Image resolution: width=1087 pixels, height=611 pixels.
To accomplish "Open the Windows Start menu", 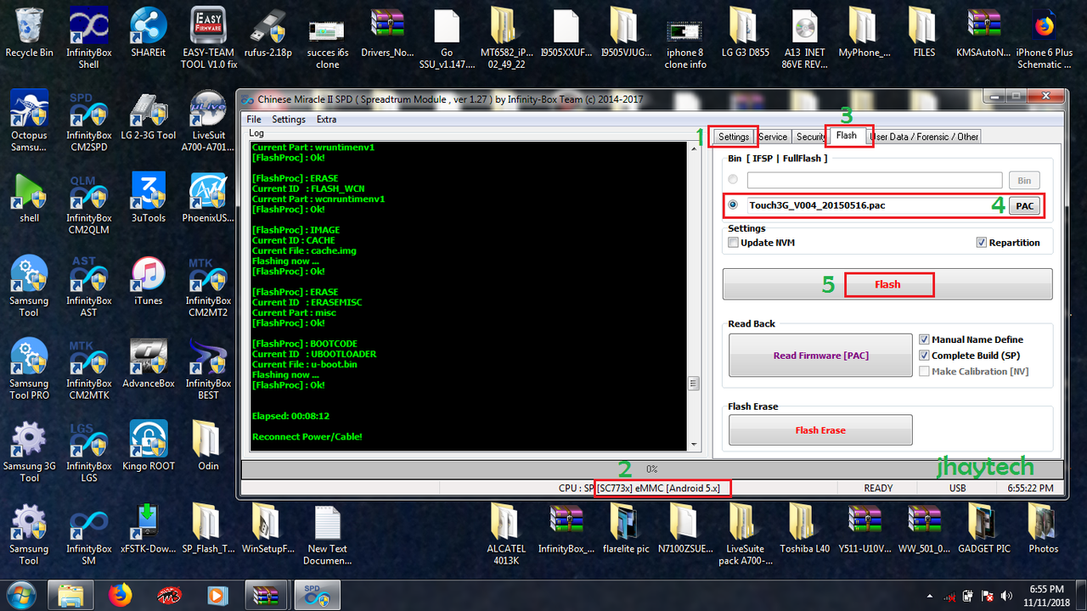I will tap(20, 595).
